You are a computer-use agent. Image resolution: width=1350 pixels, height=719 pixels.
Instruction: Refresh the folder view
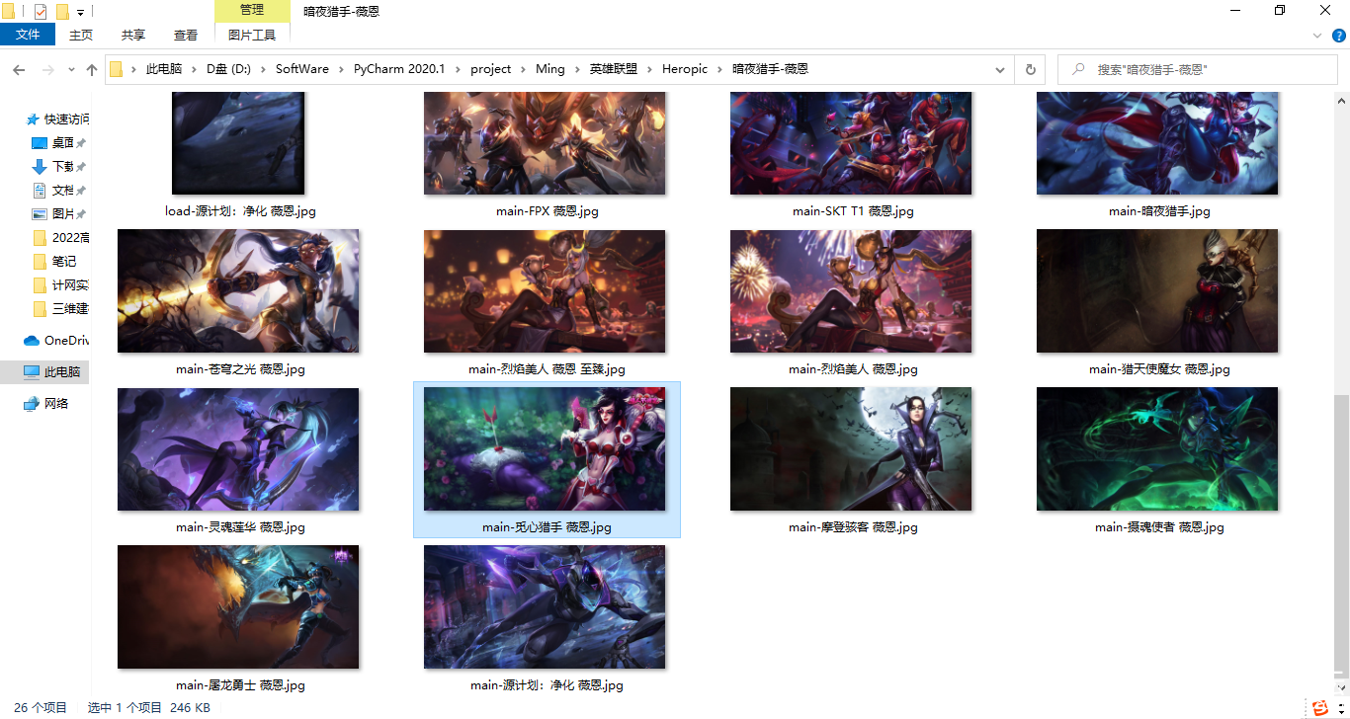(x=1030, y=70)
